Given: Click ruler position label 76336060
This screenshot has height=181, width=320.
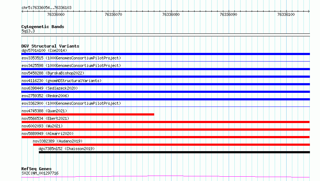Looking at the screenshot, I should click(56, 14).
